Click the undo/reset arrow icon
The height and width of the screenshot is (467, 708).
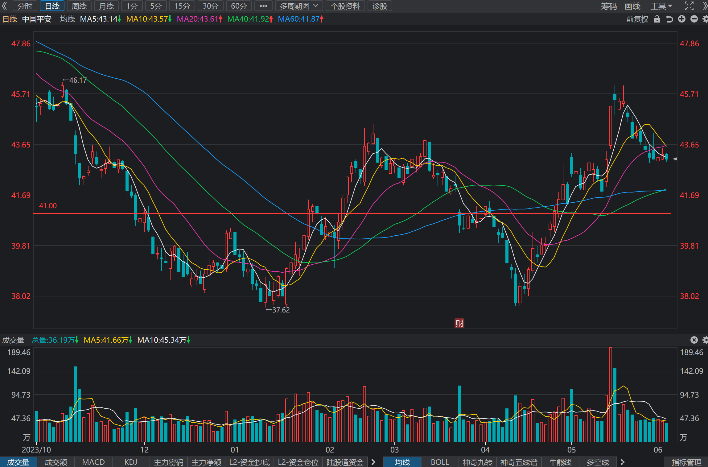pyautogui.click(x=669, y=19)
